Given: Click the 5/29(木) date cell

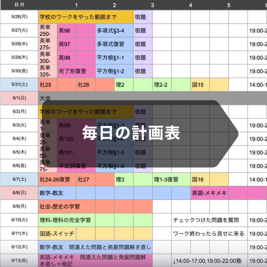Looking at the screenshot, I should (x=19, y=58).
